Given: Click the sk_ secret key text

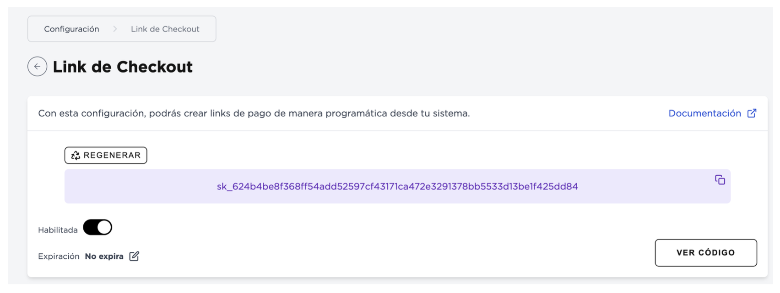Looking at the screenshot, I should pos(397,186).
